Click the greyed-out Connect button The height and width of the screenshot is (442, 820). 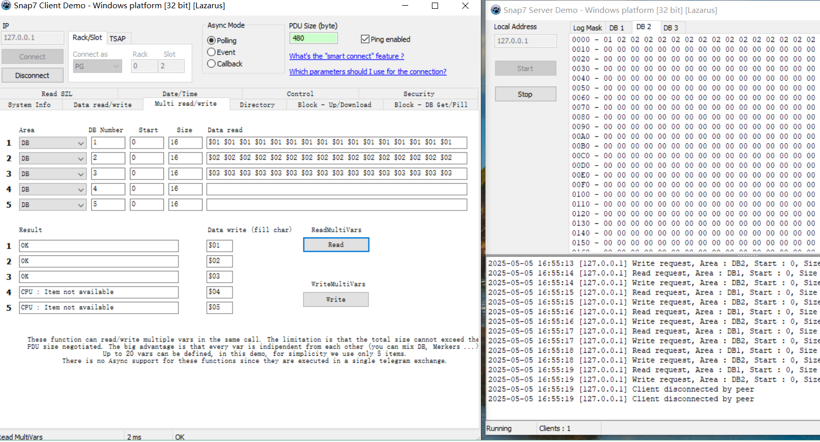(x=32, y=57)
